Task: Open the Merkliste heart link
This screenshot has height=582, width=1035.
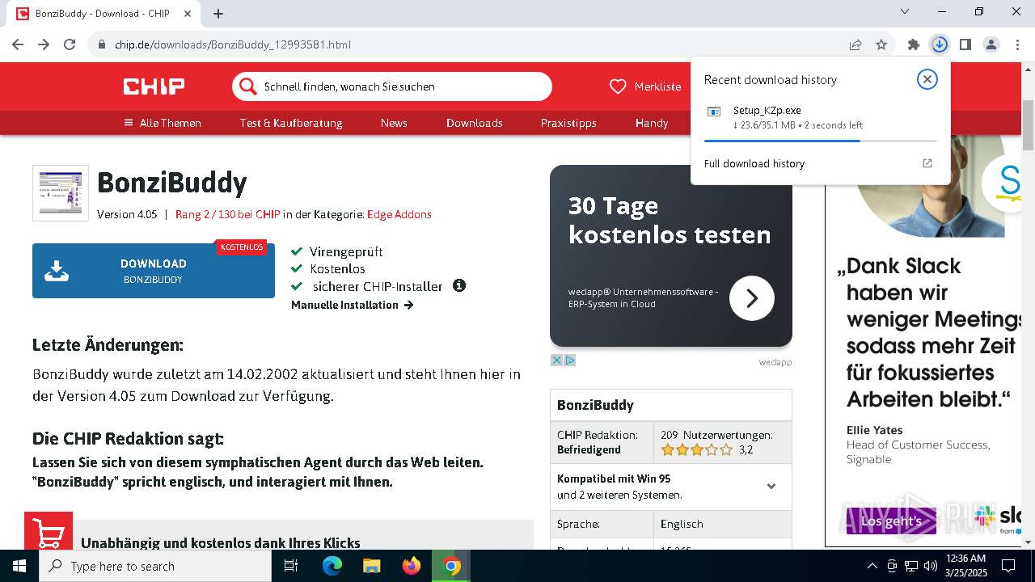Action: point(645,86)
